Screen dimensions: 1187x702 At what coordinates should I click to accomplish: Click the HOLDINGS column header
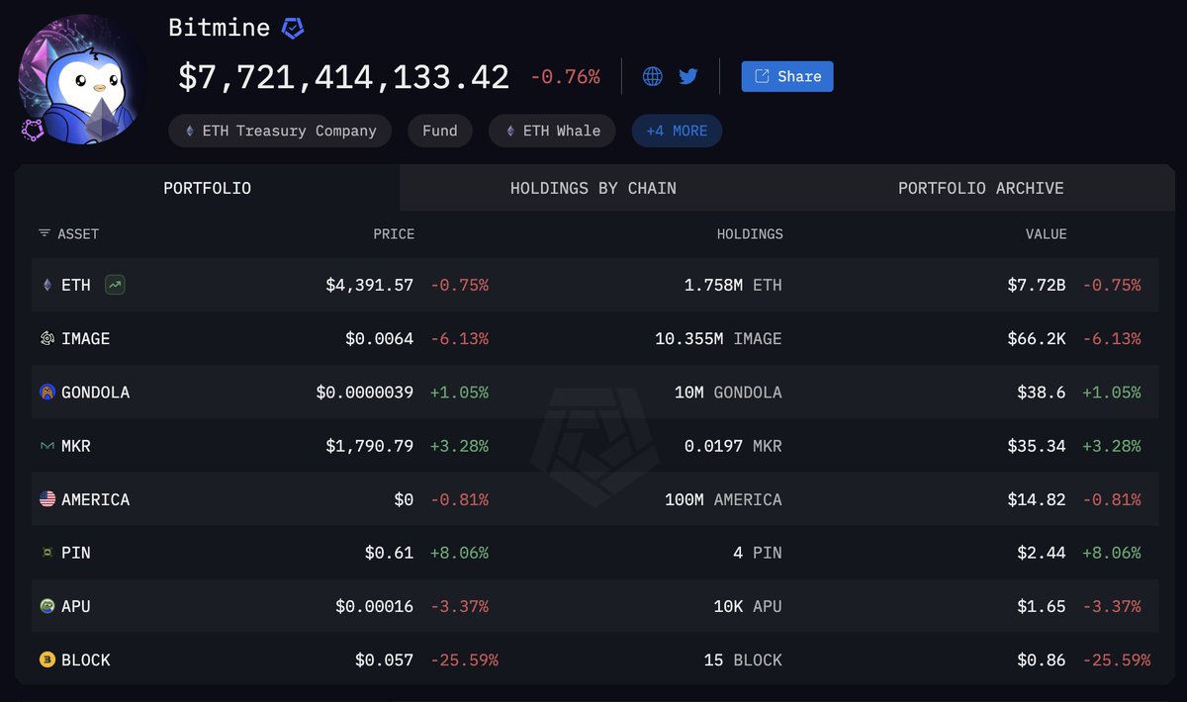point(750,234)
